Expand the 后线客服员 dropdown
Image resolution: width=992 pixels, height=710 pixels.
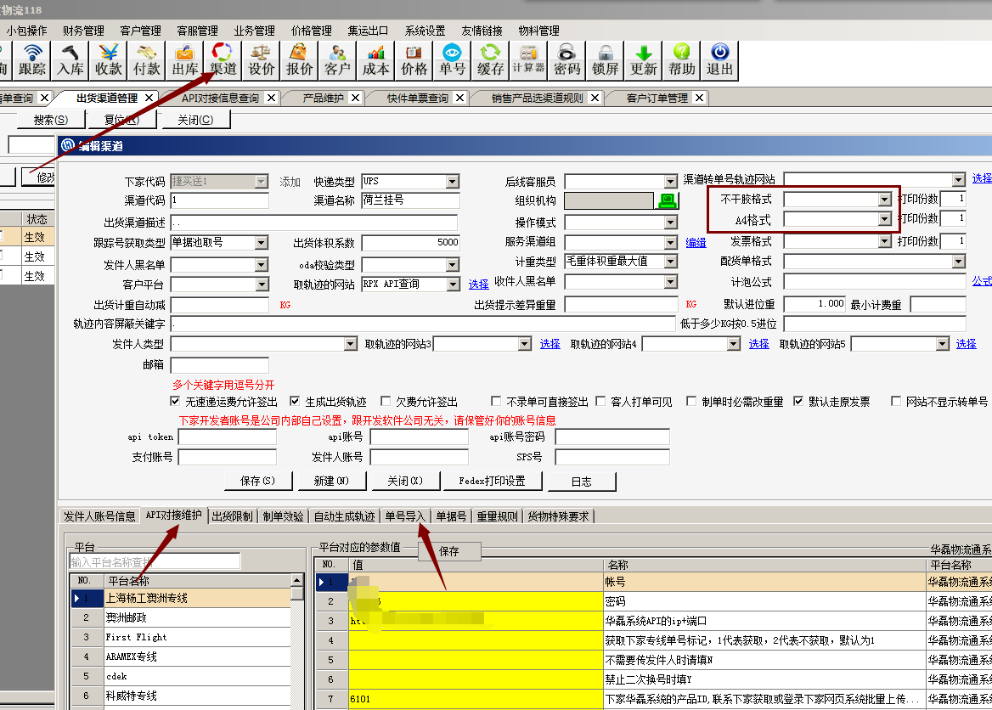(x=671, y=182)
